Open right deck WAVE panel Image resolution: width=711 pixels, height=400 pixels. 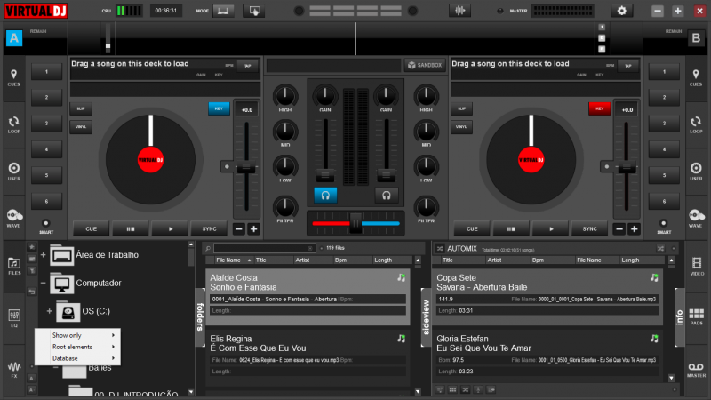coord(696,218)
